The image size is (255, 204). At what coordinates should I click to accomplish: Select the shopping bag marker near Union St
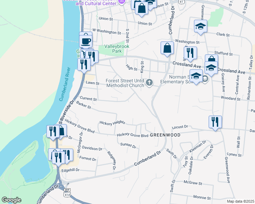coord(141,10)
